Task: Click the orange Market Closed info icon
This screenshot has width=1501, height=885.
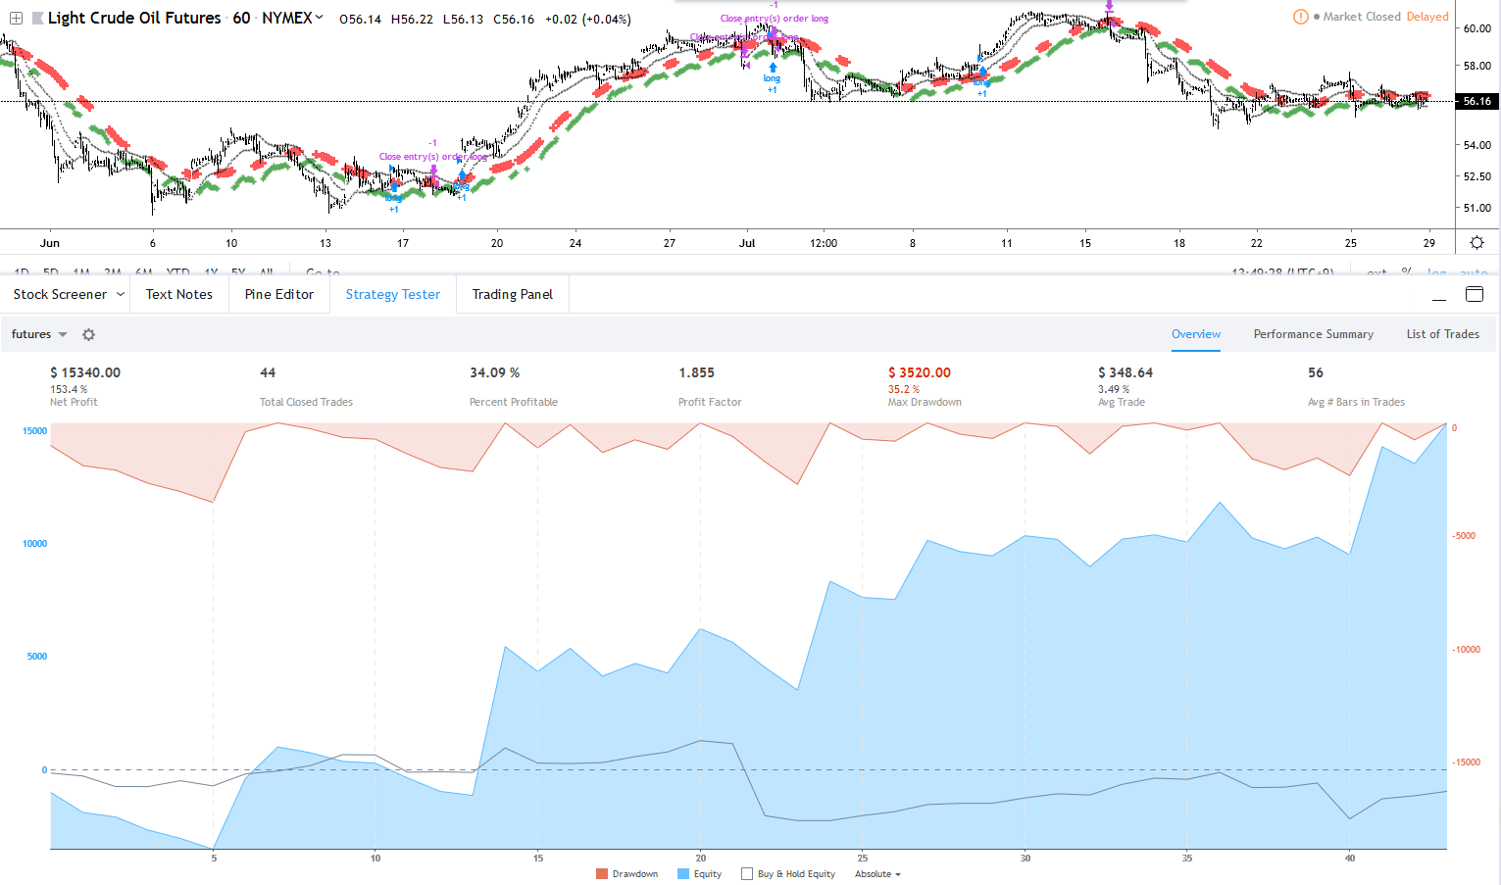Action: click(x=1300, y=17)
